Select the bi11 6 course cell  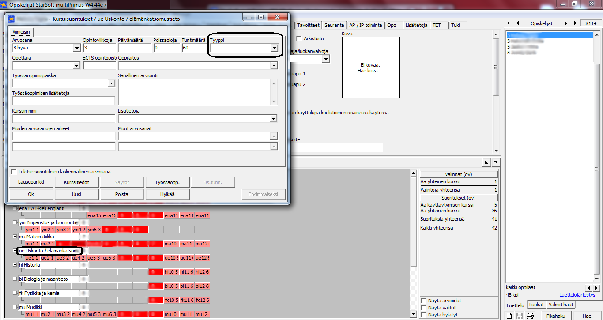(x=186, y=286)
